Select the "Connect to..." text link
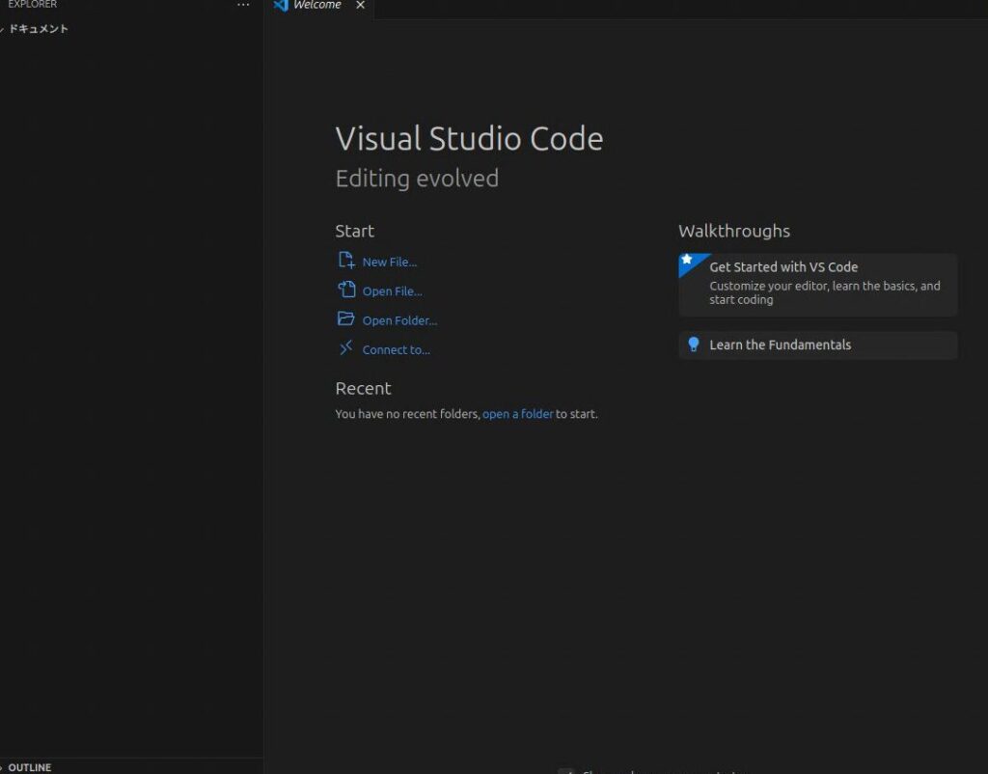The image size is (988, 774). click(397, 350)
